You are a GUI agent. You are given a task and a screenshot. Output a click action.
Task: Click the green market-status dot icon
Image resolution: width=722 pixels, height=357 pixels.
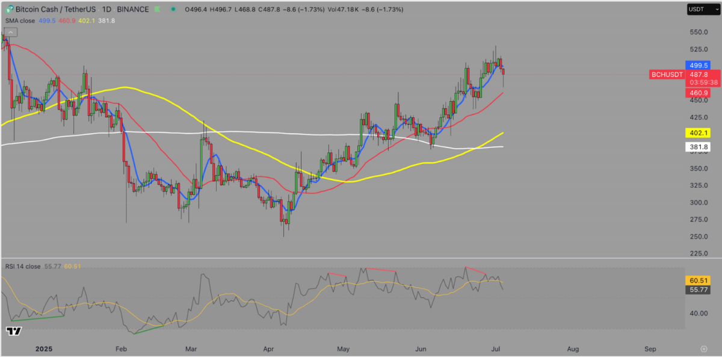coord(173,9)
